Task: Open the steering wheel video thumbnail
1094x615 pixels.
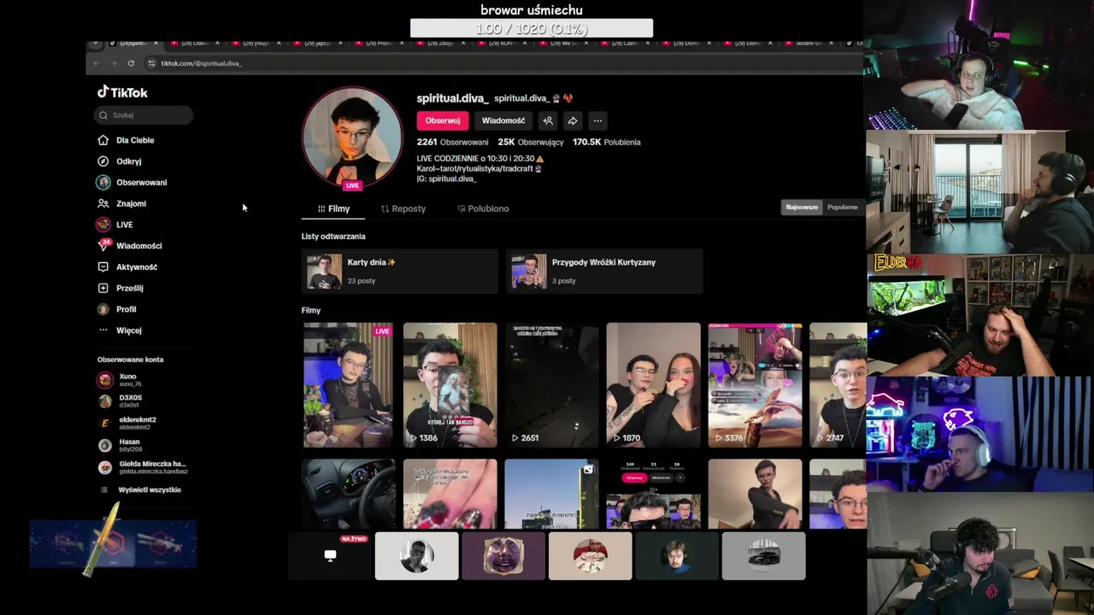Action: pos(349,494)
